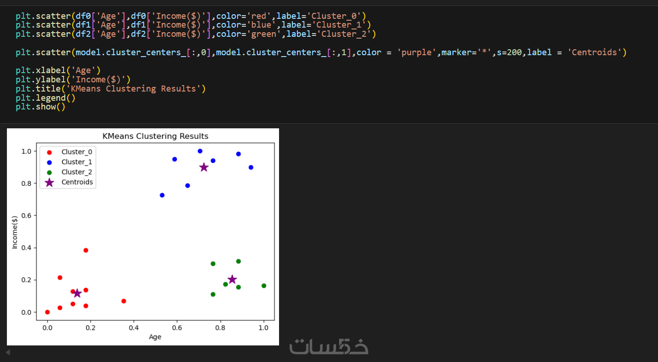Click the centroid star in the red cluster
The image size is (658, 362).
[x=77, y=293]
